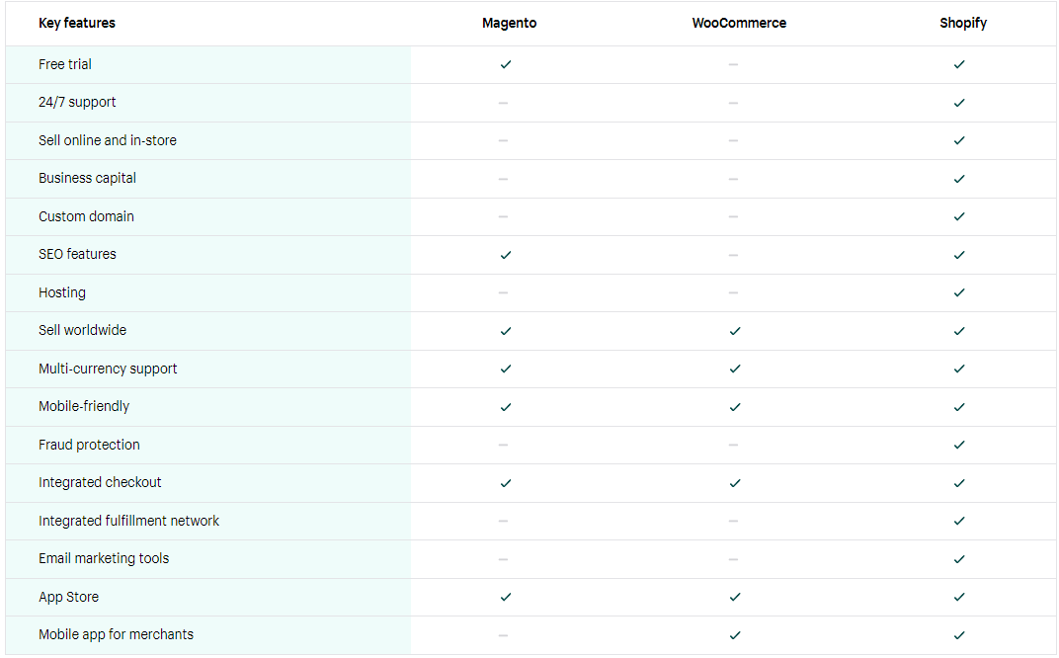1059x658 pixels.
Task: Select the Sell worldwide row label
Action: click(82, 330)
